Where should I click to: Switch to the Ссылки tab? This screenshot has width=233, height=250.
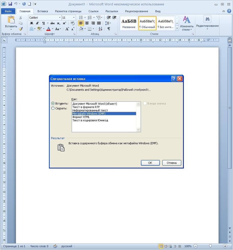click(94, 11)
